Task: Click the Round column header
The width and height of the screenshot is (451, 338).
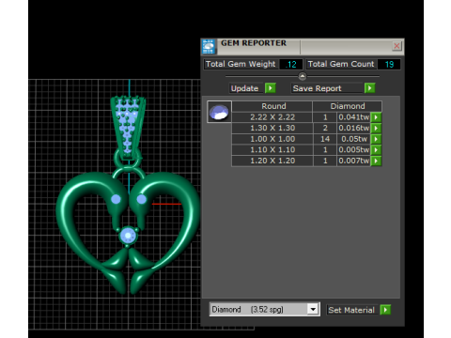Action: click(x=272, y=106)
